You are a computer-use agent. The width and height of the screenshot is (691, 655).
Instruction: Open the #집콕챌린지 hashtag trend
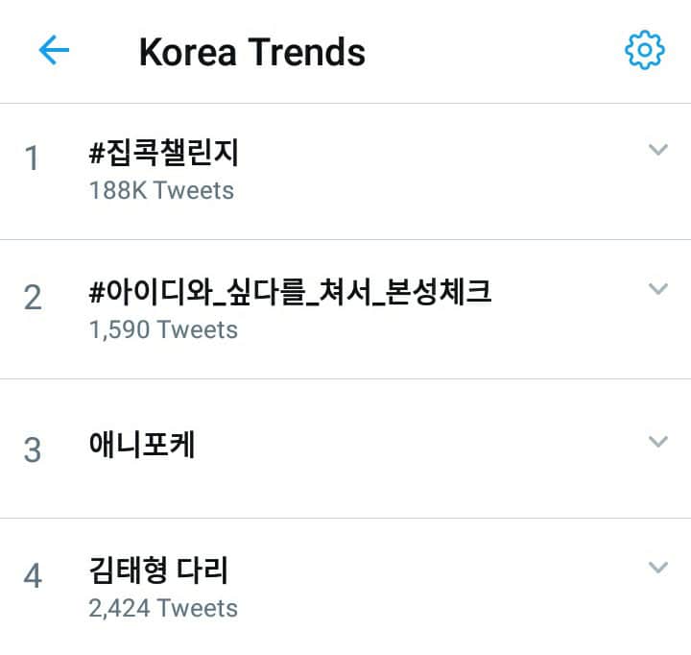click(x=162, y=154)
